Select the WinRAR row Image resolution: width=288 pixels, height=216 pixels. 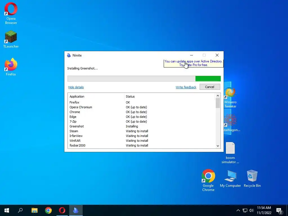click(141, 141)
